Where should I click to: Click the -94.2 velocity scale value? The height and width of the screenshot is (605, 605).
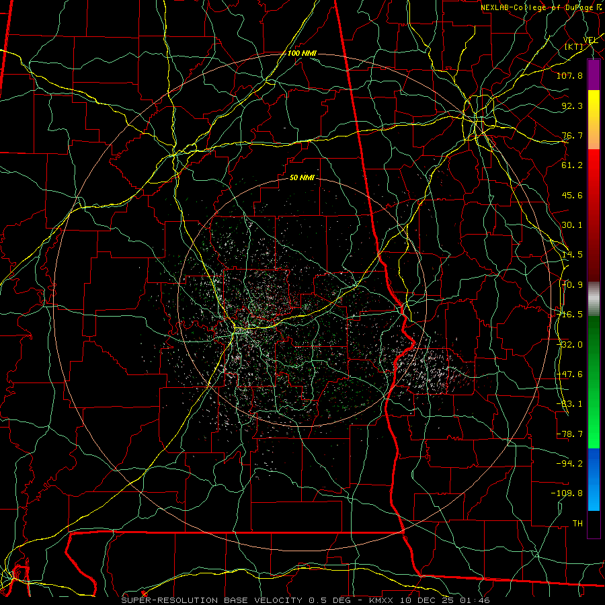(569, 464)
